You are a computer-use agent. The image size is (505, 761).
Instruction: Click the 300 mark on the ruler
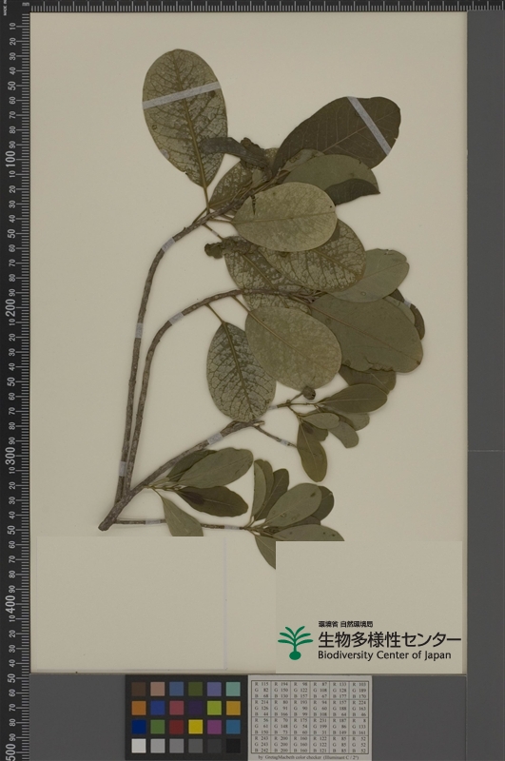(11, 458)
